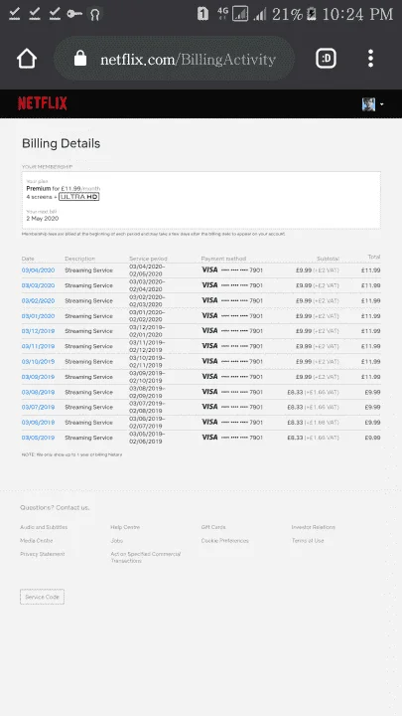Click the £11.99 total in 03/04/2020 row
Image resolution: width=402 pixels, height=716 pixels.
tap(370, 270)
